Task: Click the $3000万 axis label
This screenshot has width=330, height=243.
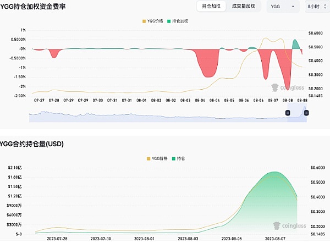Action: pos(14,224)
